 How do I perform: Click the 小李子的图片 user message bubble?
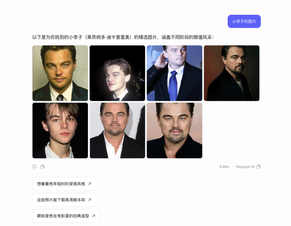coord(244,21)
